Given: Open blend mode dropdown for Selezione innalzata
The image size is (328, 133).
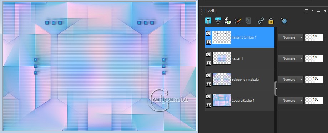Looking at the screenshot, I should (291, 80).
